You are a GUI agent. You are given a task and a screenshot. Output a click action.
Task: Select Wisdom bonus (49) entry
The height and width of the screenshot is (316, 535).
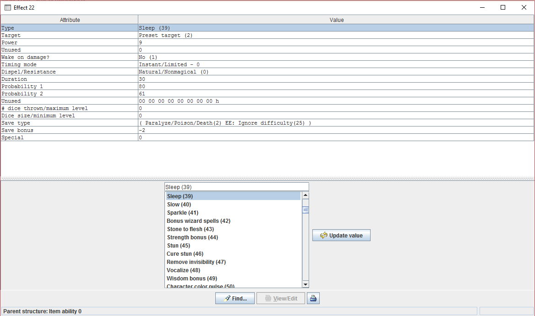coord(234,278)
